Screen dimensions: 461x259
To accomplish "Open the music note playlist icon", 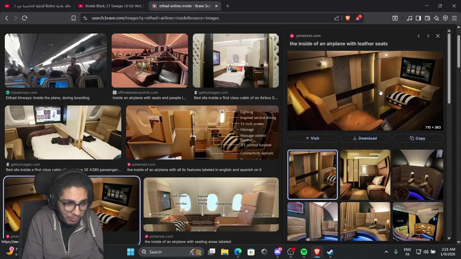I will point(409,18).
